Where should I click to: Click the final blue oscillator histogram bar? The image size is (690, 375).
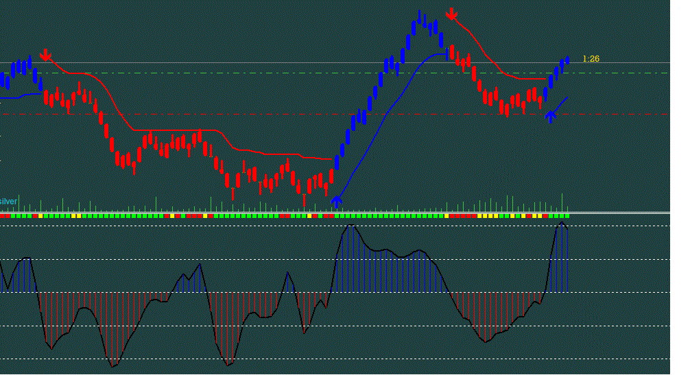(x=568, y=261)
